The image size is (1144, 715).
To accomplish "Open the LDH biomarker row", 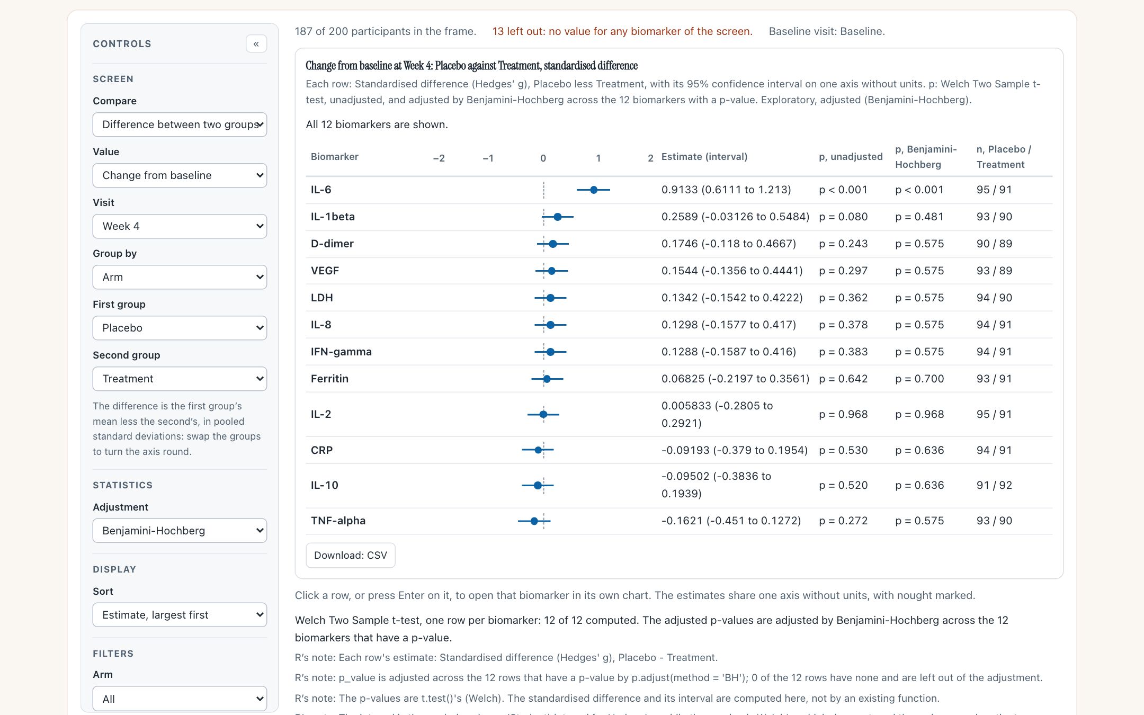I will (679, 298).
